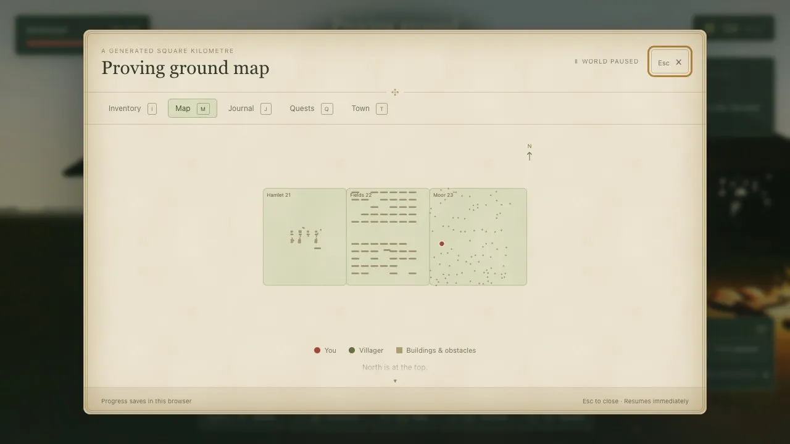Show the Town tab
790x444 pixels.
click(369, 109)
